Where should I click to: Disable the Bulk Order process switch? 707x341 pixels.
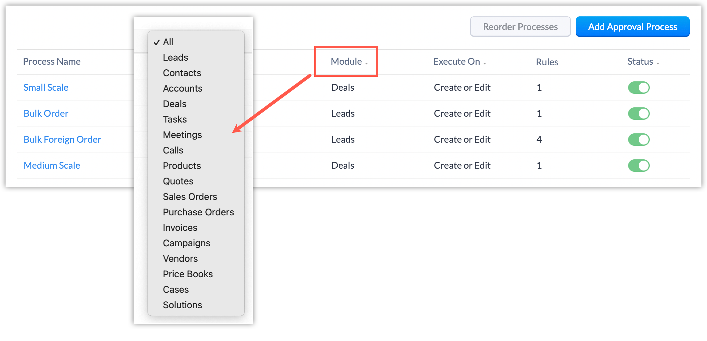click(x=639, y=114)
